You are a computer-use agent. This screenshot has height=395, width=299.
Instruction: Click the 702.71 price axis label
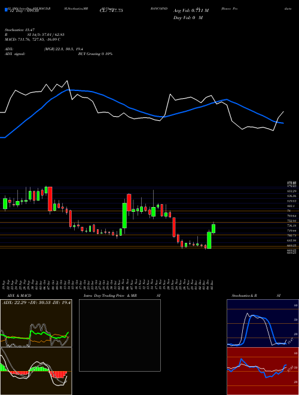[x=291, y=235]
